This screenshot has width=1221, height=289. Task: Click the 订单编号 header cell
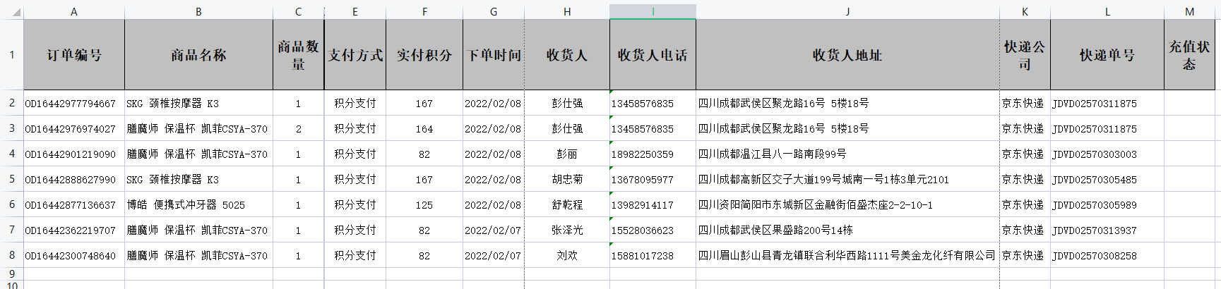pyautogui.click(x=74, y=55)
